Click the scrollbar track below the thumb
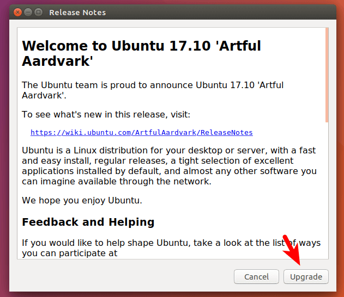344x297 pixels. coord(327,190)
